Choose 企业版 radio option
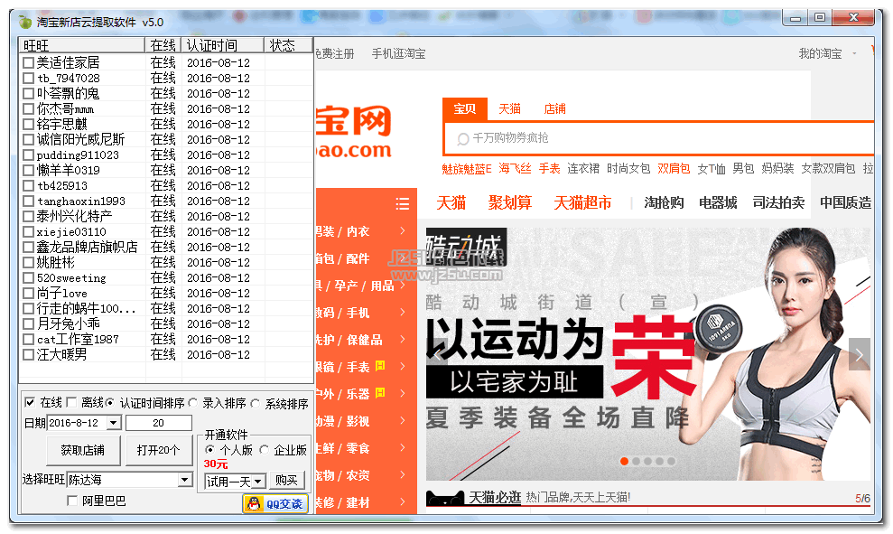The height and width of the screenshot is (534, 893). pos(265,450)
